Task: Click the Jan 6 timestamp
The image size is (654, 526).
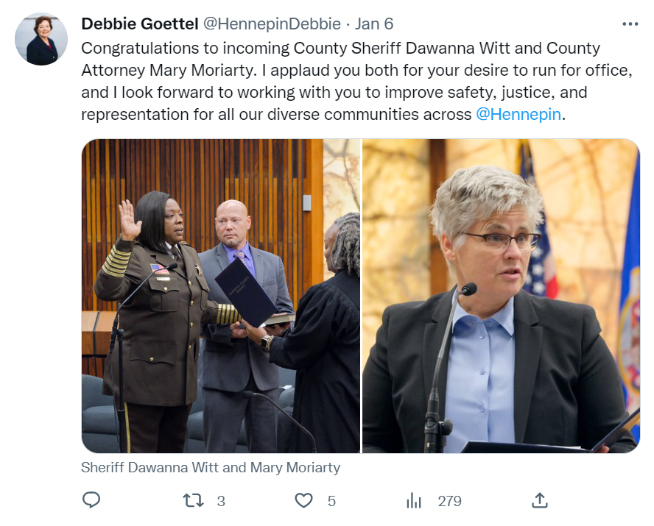Action: click(373, 24)
